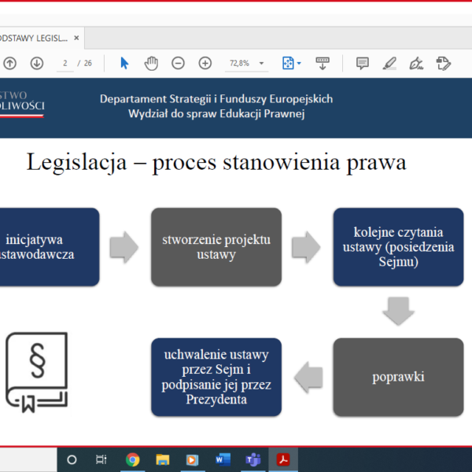Launch Google Chrome from the taskbar
This screenshot has height=472, width=472.
(132, 459)
